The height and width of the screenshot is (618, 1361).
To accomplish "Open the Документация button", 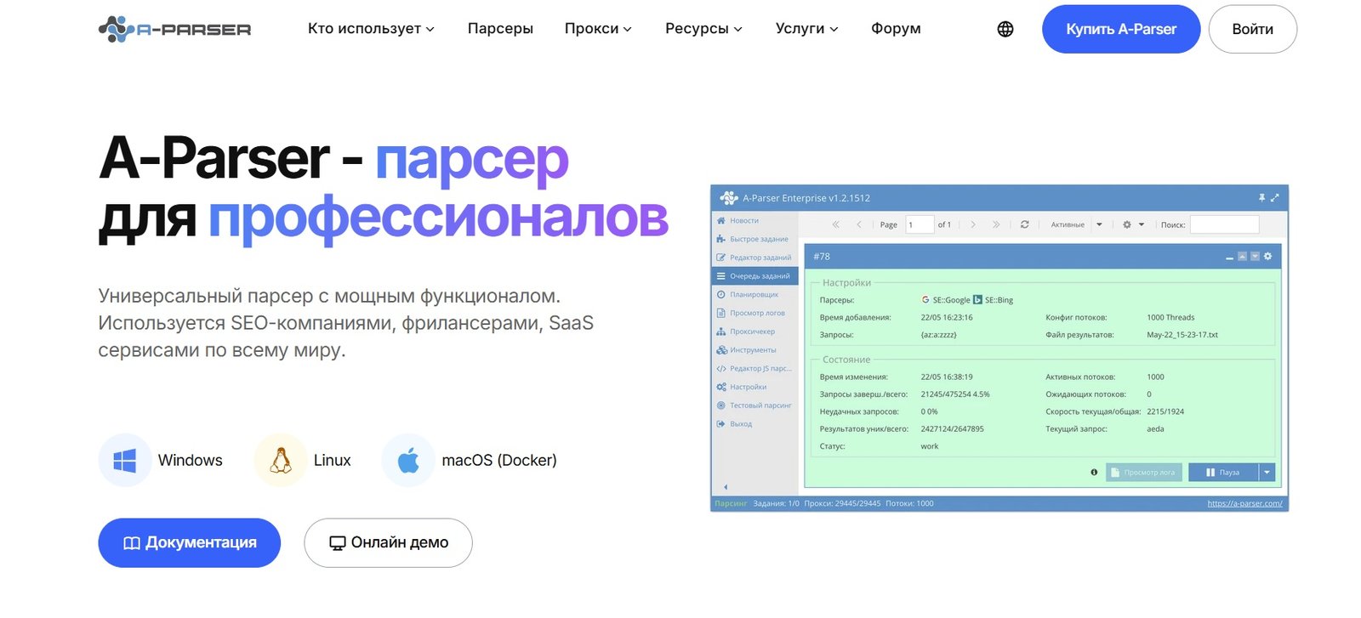I will pyautogui.click(x=190, y=542).
